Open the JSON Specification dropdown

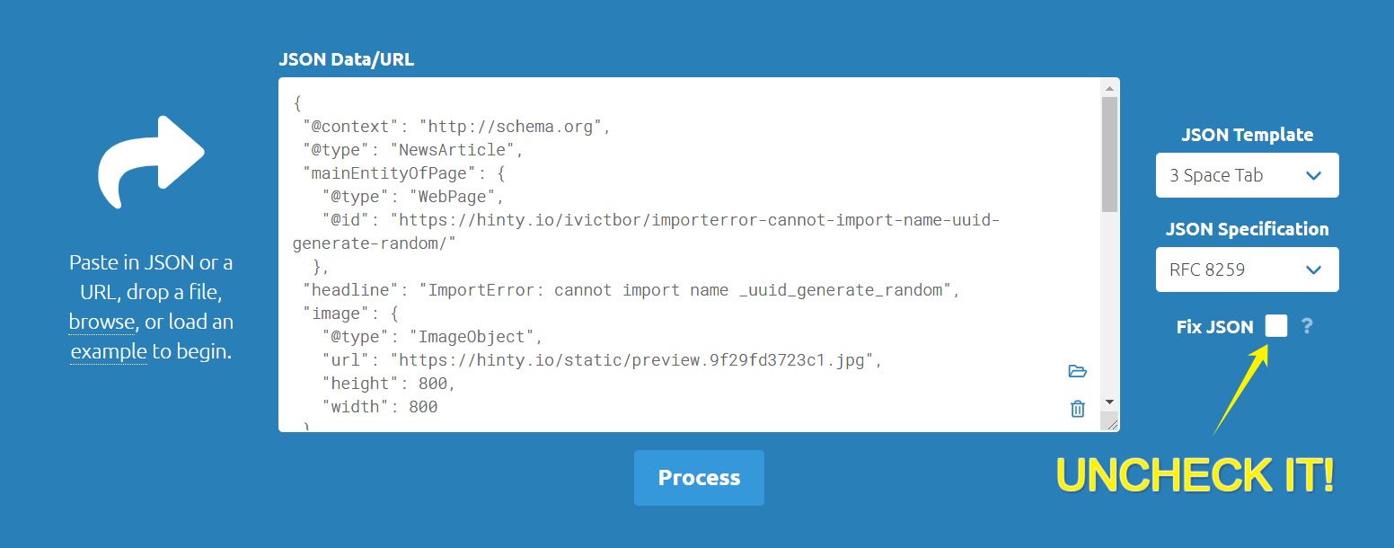[1247, 270]
